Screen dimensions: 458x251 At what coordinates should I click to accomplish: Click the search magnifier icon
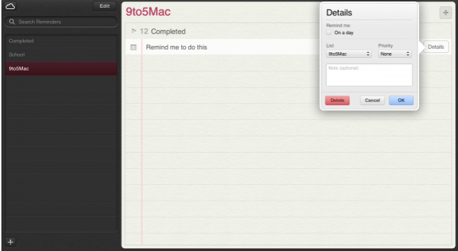click(12, 22)
